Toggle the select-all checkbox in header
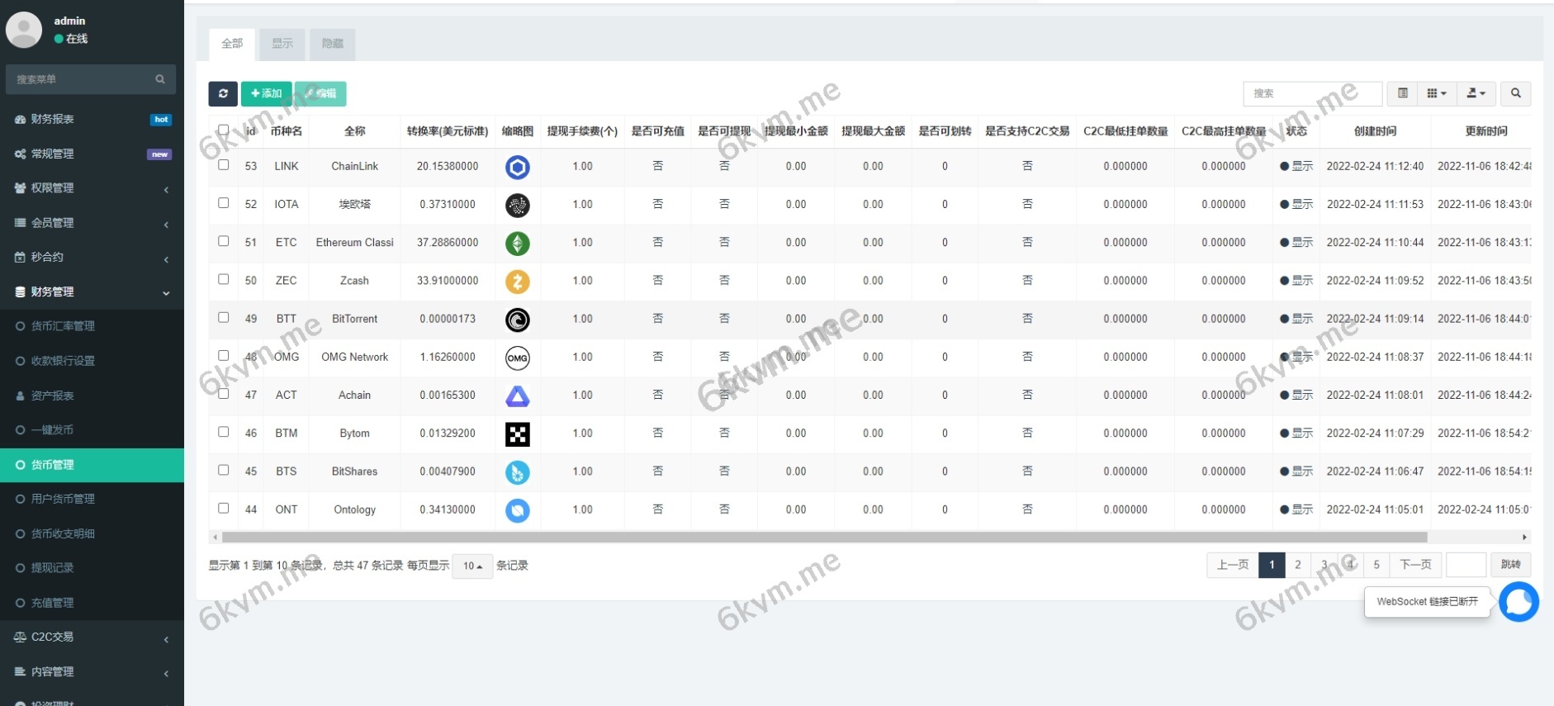Screen dimensions: 1554x706 tap(224, 130)
